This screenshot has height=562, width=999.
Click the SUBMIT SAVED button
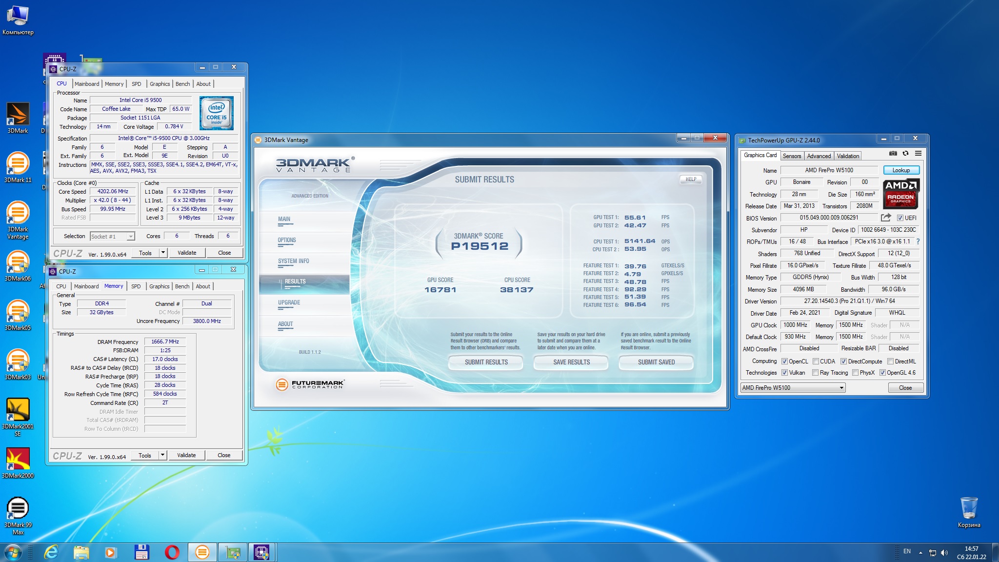tap(656, 362)
